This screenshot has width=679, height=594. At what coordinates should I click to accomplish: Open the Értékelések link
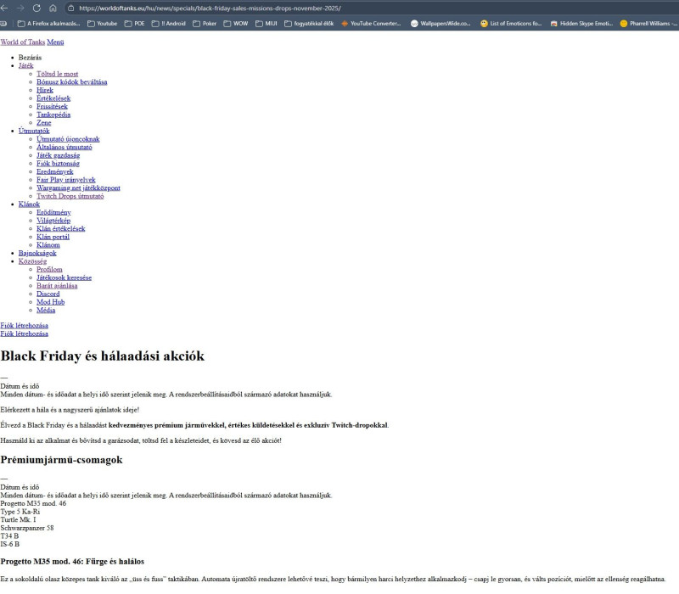(53, 98)
